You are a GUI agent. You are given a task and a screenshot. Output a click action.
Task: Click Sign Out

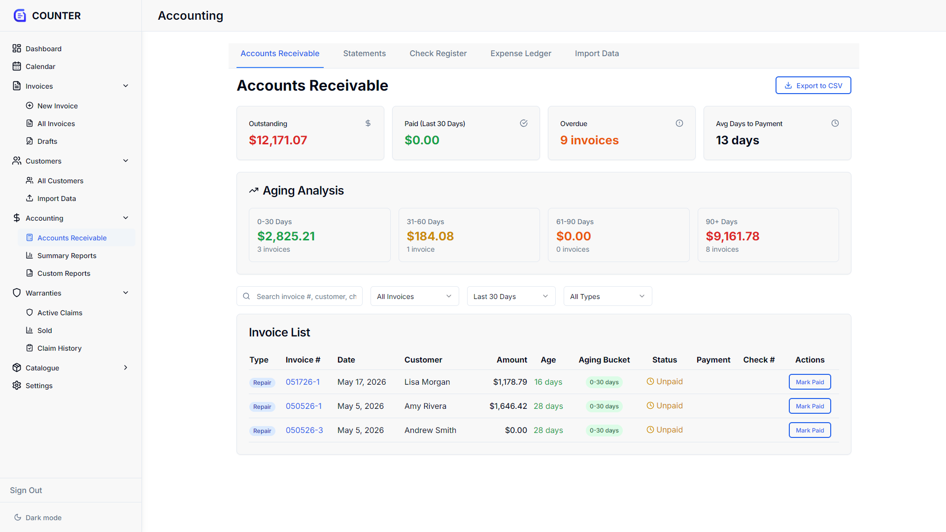click(26, 490)
